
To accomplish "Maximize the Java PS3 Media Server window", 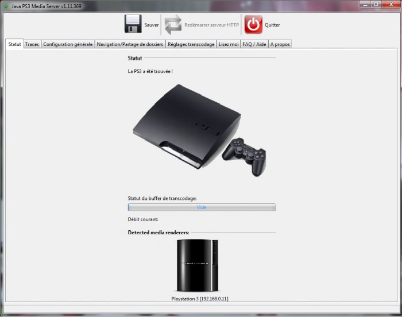I will coord(376,5).
